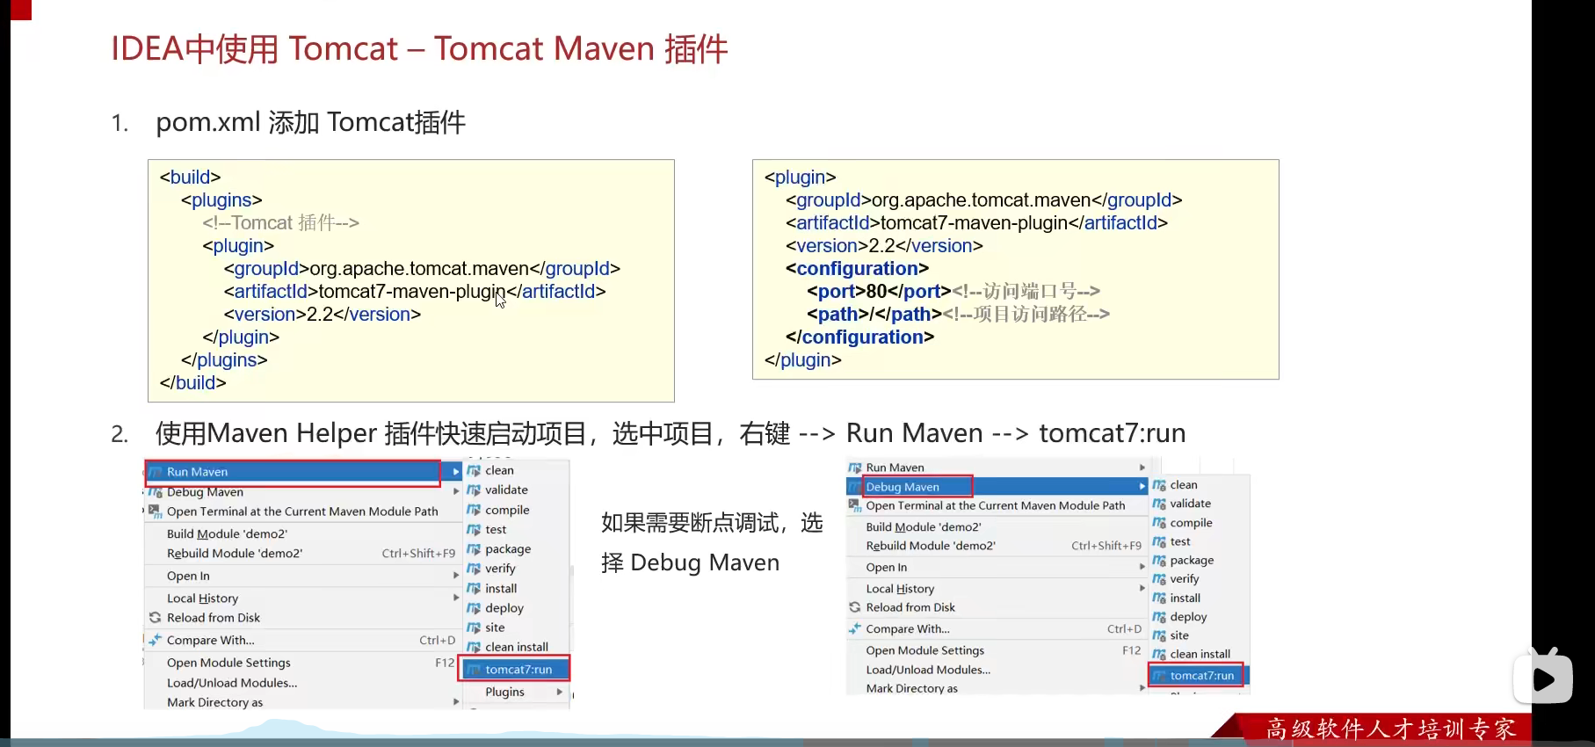The width and height of the screenshot is (1595, 747).
Task: Click the package icon in Debug Maven submenu
Action: coord(1159,561)
